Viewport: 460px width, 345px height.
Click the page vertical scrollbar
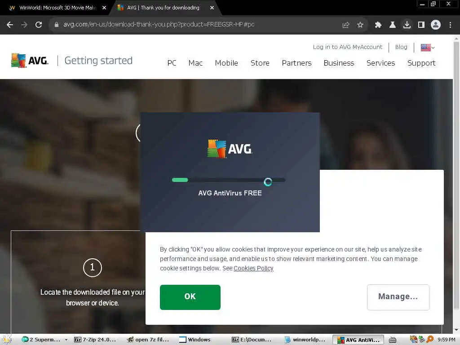(456, 175)
